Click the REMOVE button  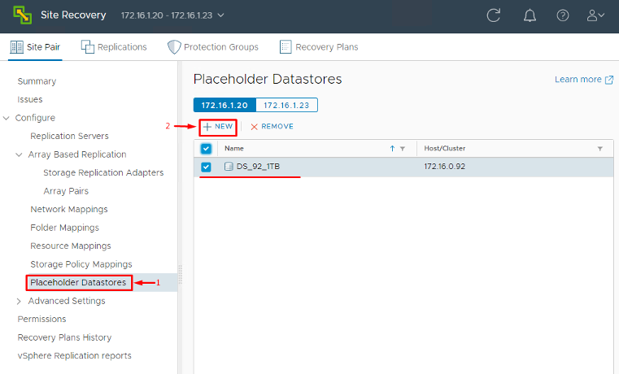tap(272, 127)
